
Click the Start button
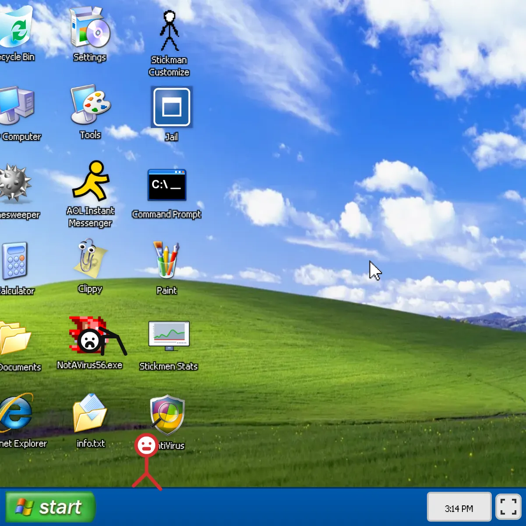[50, 507]
